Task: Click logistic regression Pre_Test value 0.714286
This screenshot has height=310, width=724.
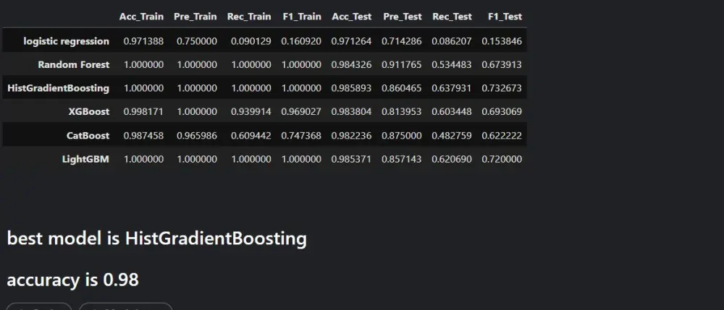Action: (x=402, y=41)
